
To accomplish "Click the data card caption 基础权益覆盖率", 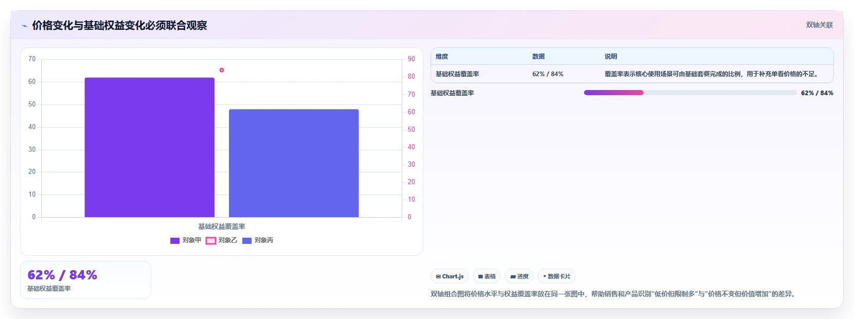I will tap(49, 289).
